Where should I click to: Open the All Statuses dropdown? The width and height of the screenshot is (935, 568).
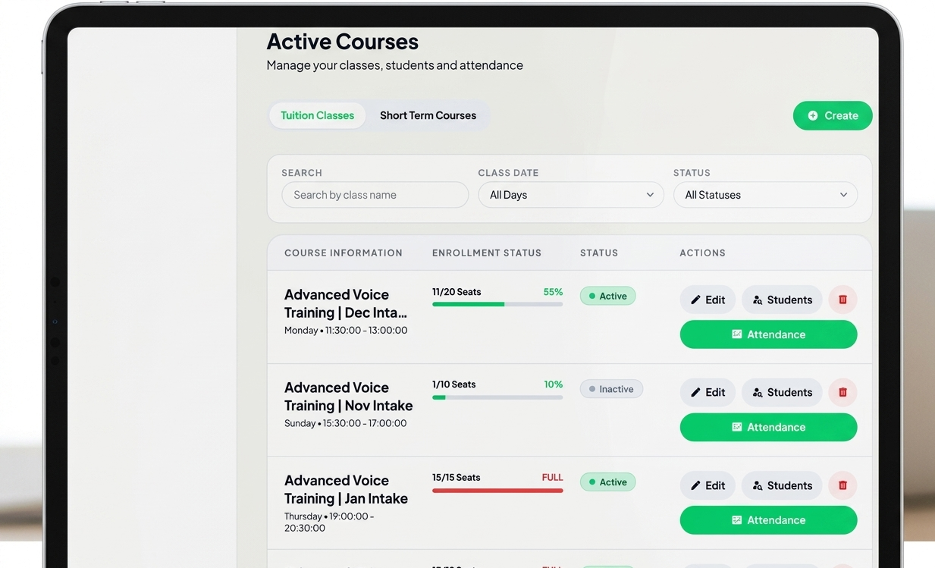765,195
